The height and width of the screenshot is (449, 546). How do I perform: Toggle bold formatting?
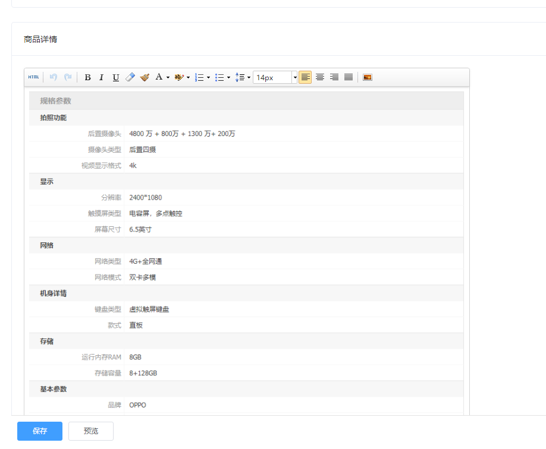(x=88, y=77)
